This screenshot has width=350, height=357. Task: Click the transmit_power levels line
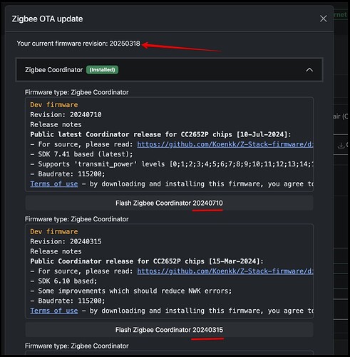pyautogui.click(x=172, y=164)
